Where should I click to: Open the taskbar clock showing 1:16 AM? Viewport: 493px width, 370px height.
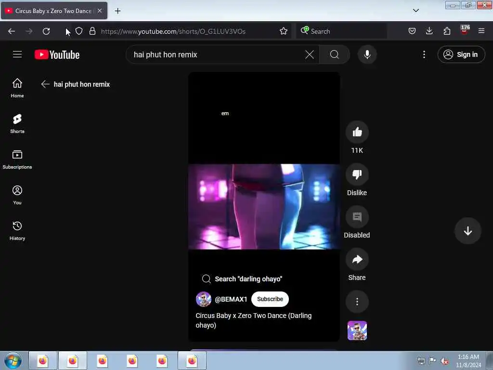tap(468, 361)
